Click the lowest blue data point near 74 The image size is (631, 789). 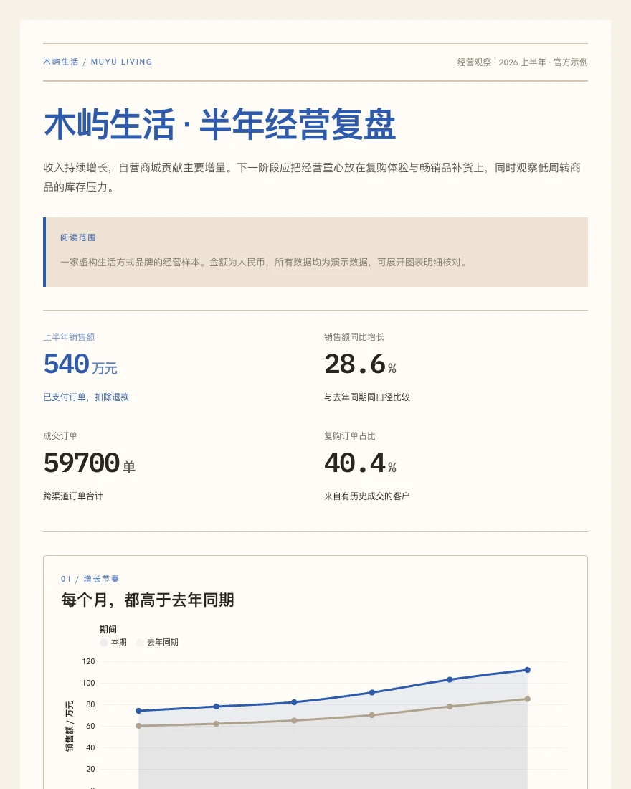[138, 711]
